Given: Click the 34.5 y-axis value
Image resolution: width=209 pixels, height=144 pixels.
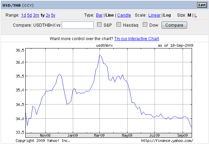Looking at the screenshot, I should point(20,105).
